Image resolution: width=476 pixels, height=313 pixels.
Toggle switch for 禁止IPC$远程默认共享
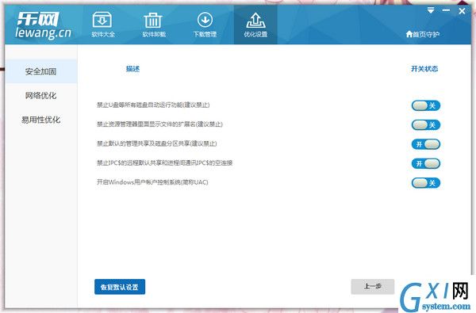[x=425, y=164]
